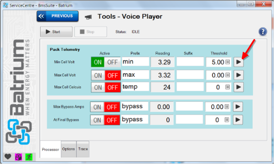Screen dimensions: 274x164
Task: Toggle Max Bypass Amps active switch
Action: [x=105, y=107]
